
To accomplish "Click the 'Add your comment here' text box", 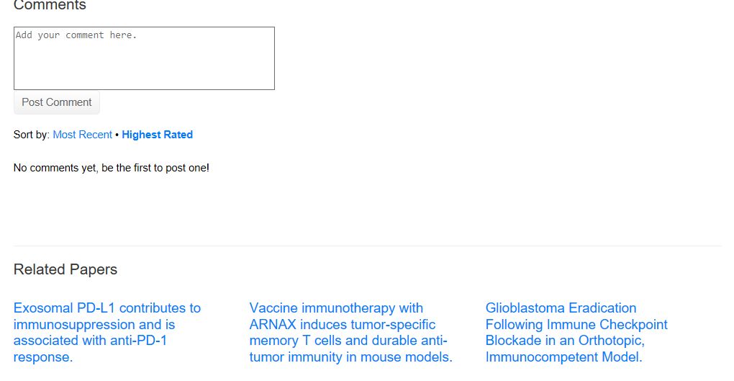I will point(144,58).
